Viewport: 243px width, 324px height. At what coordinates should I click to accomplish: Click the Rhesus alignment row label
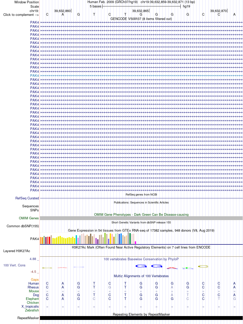[x=33, y=287]
